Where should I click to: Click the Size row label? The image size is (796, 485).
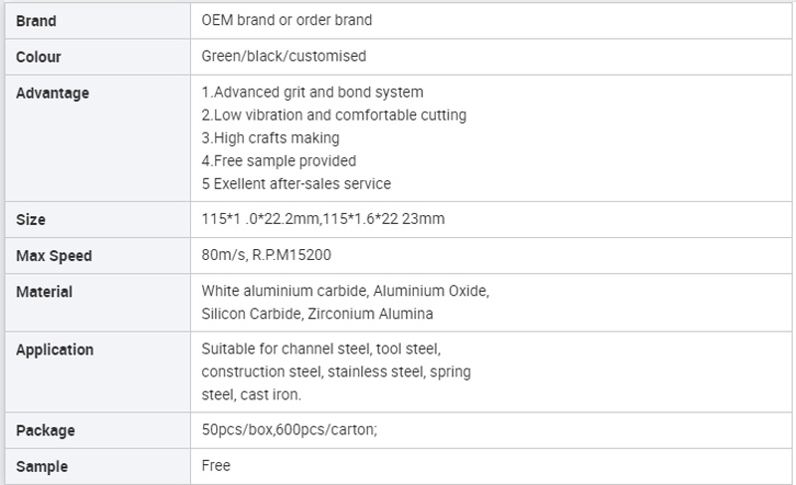coord(31,219)
